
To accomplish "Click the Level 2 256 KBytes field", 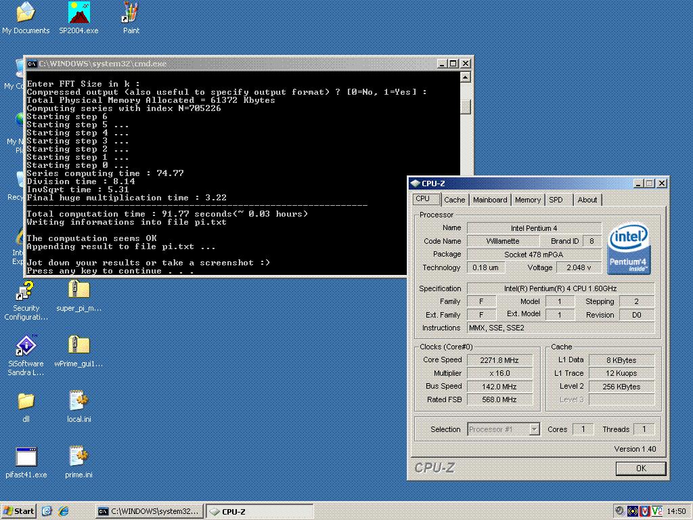I will coord(621,387).
